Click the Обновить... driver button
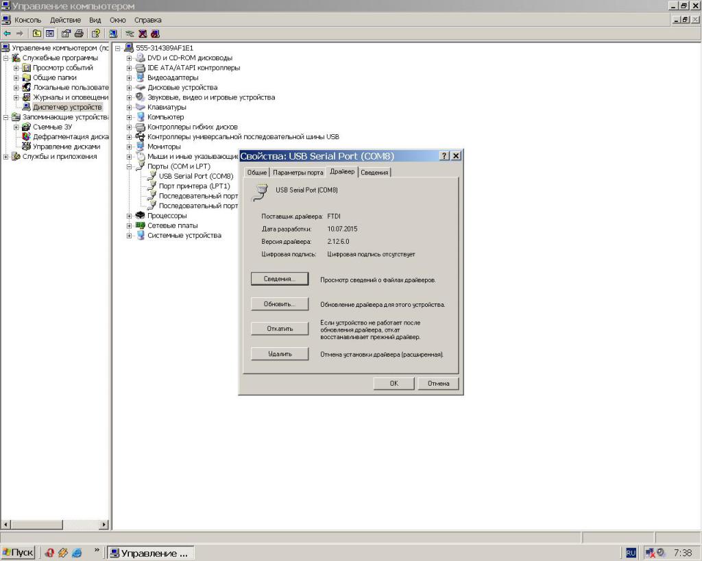The width and height of the screenshot is (702, 561). (279, 304)
